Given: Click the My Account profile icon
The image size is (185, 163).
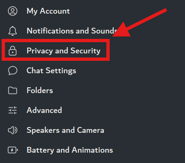Looking at the screenshot, I should (12, 11).
